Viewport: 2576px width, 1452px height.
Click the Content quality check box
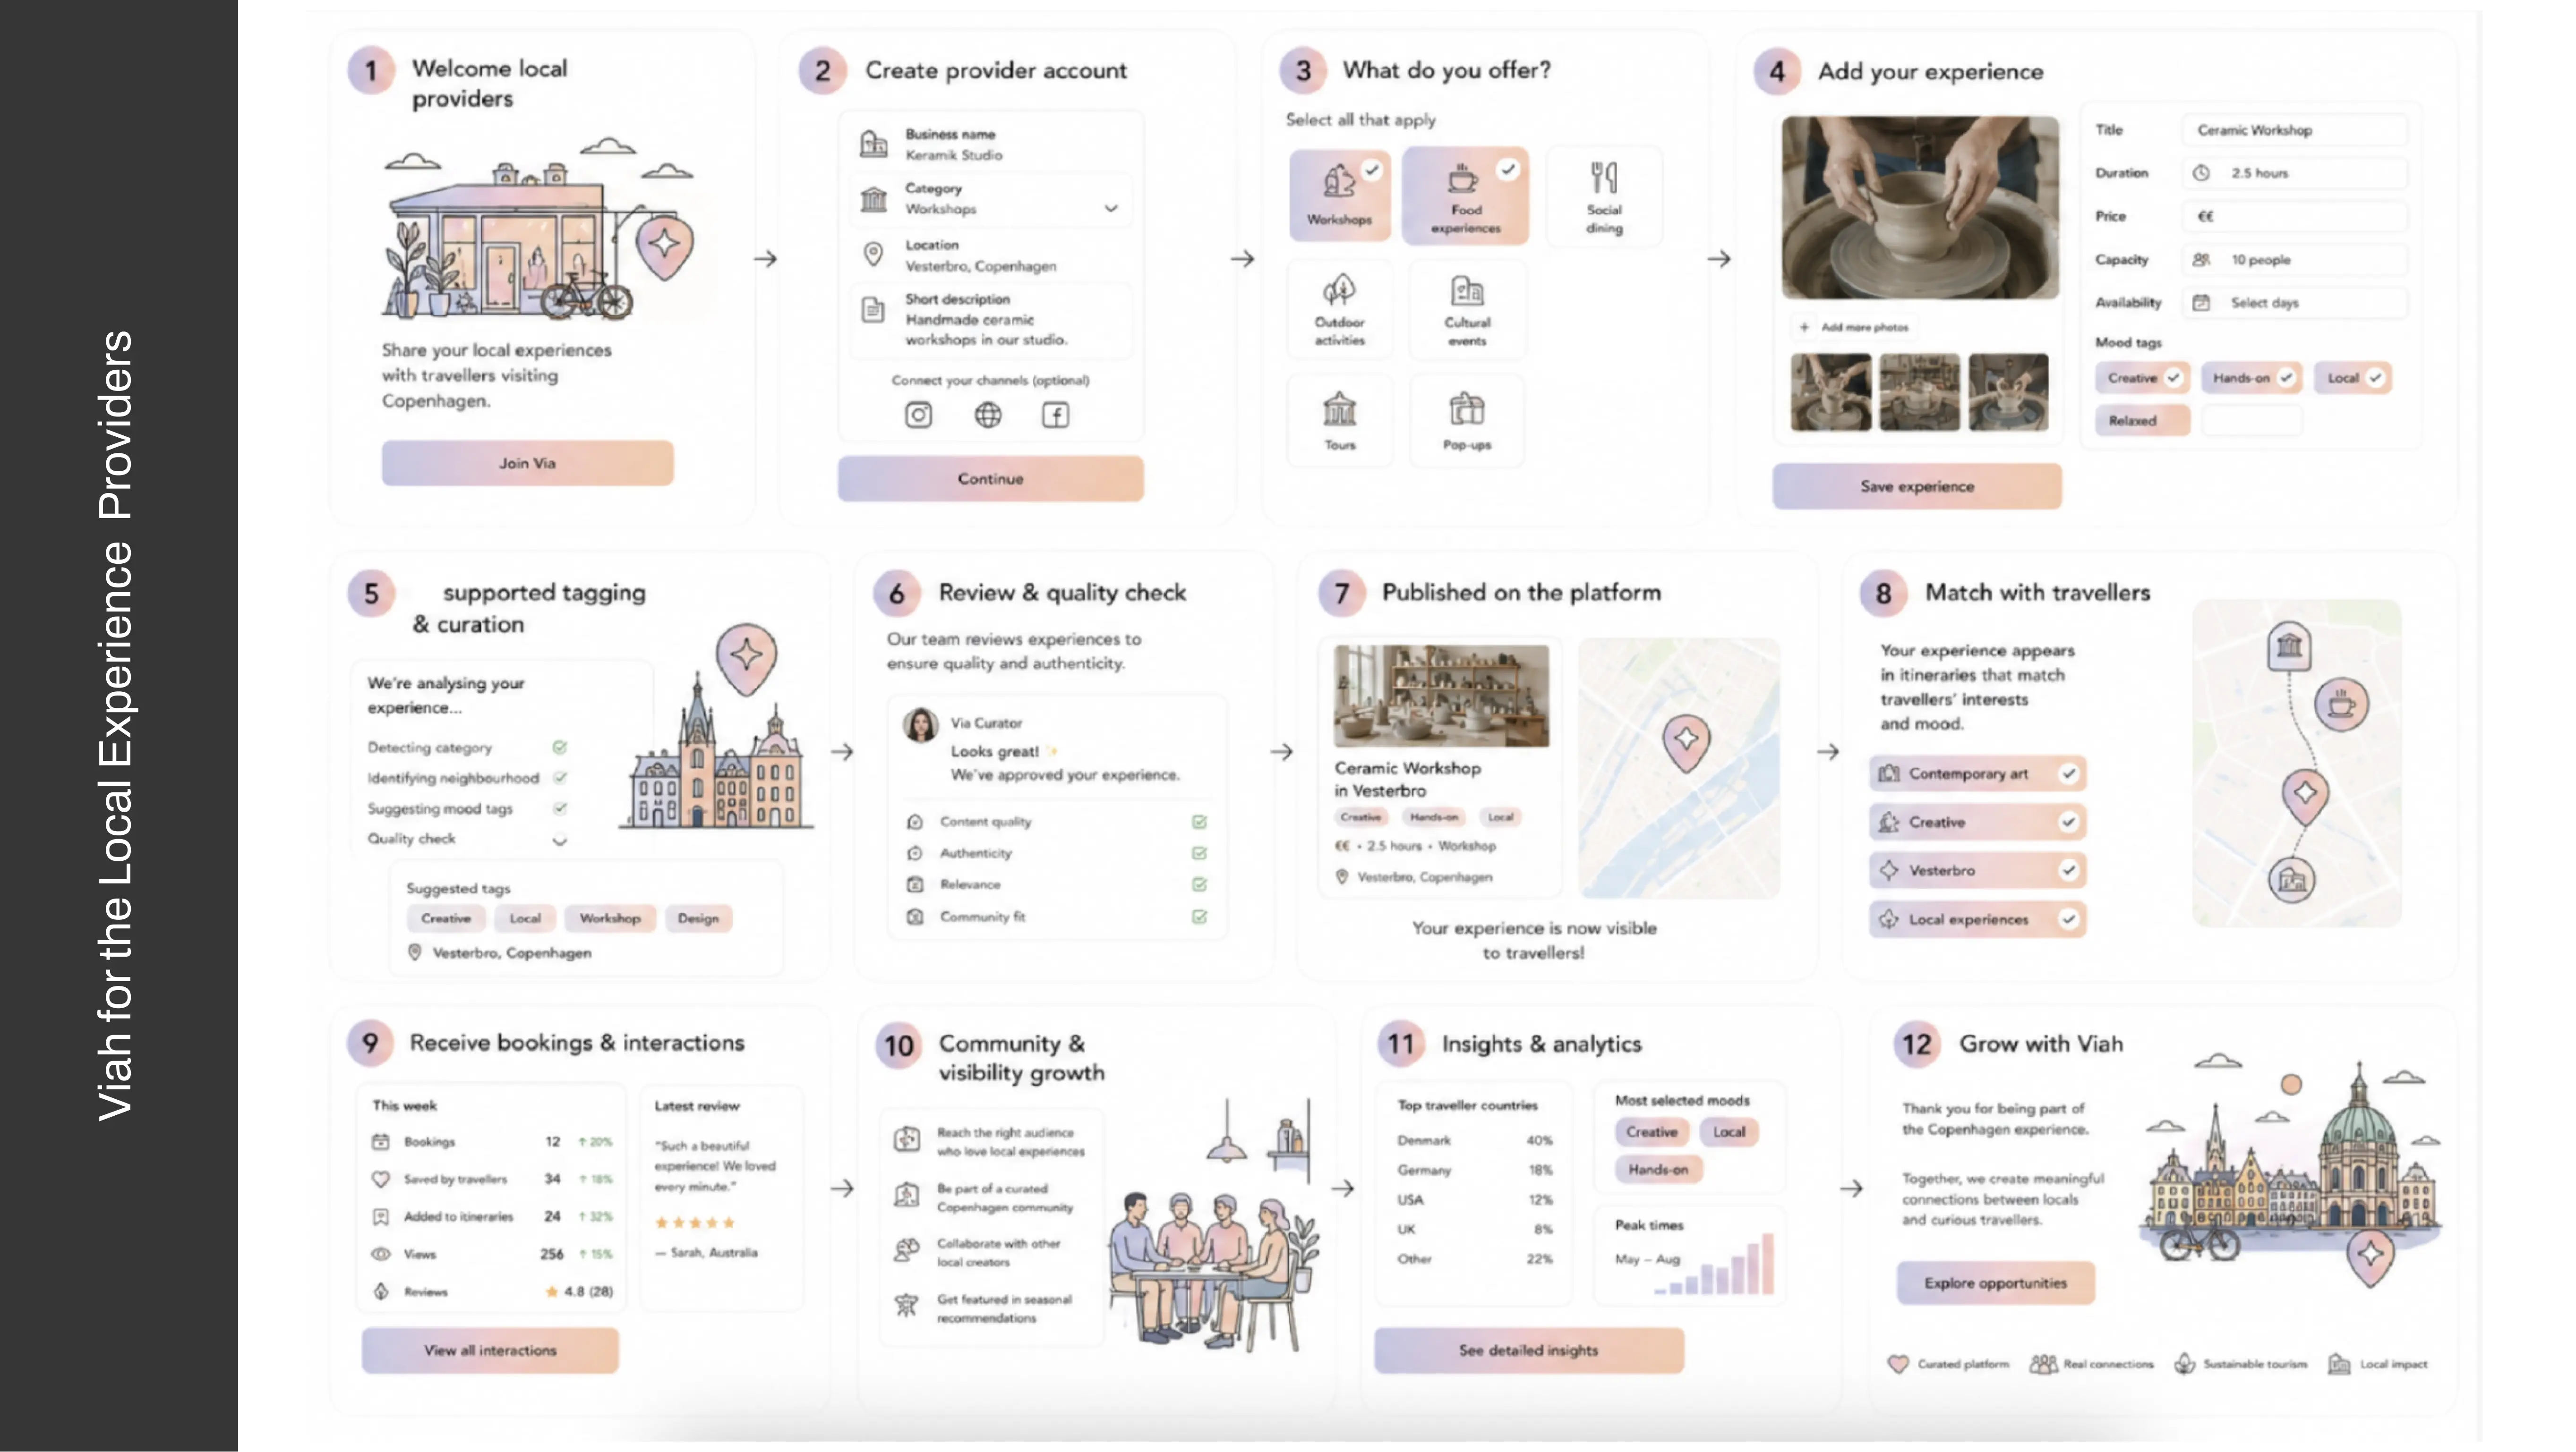click(x=1199, y=822)
